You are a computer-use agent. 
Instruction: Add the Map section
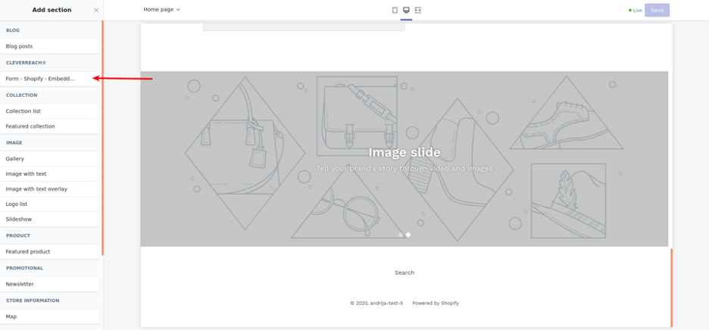(50, 317)
